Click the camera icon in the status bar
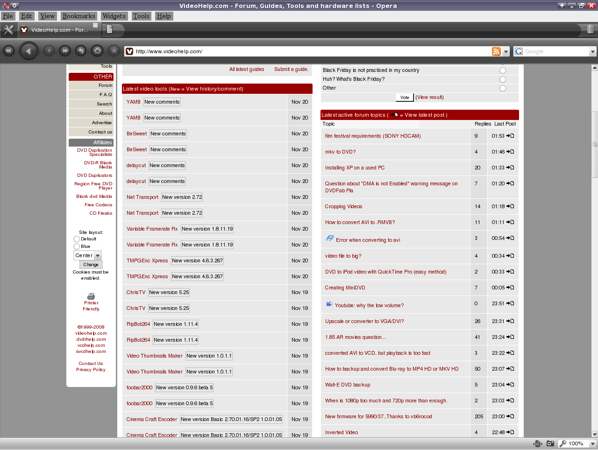The height and width of the screenshot is (450, 598). [550, 443]
